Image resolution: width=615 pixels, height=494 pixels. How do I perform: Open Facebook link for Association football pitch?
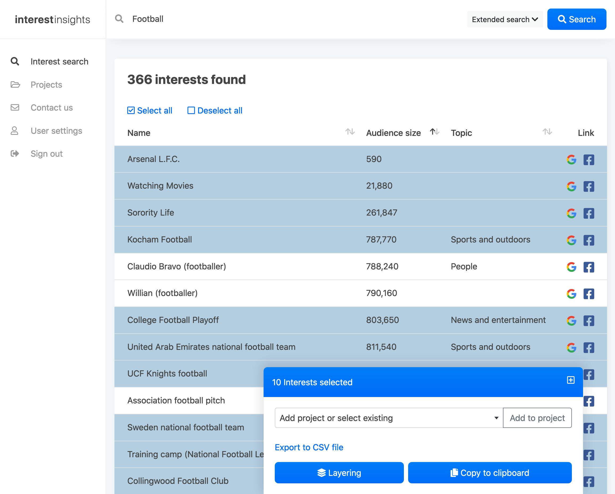point(589,401)
